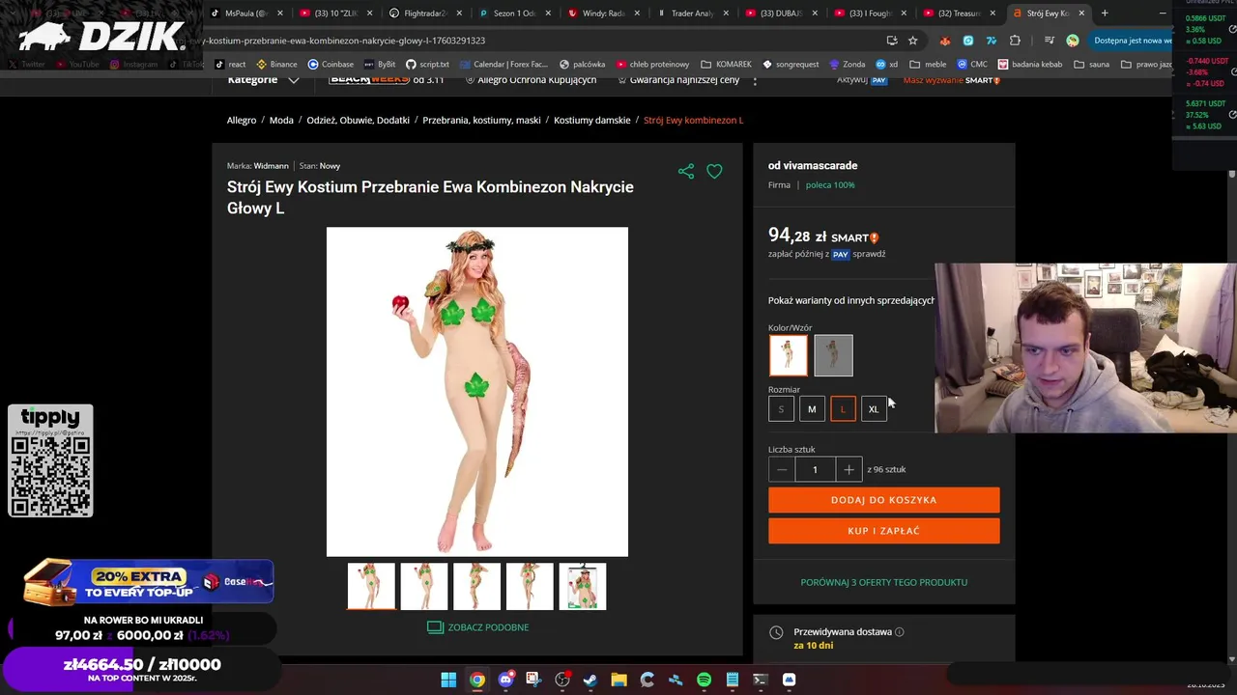The width and height of the screenshot is (1237, 695).
Task: Open the browser extensions puzzle icon
Action: coord(1015,41)
